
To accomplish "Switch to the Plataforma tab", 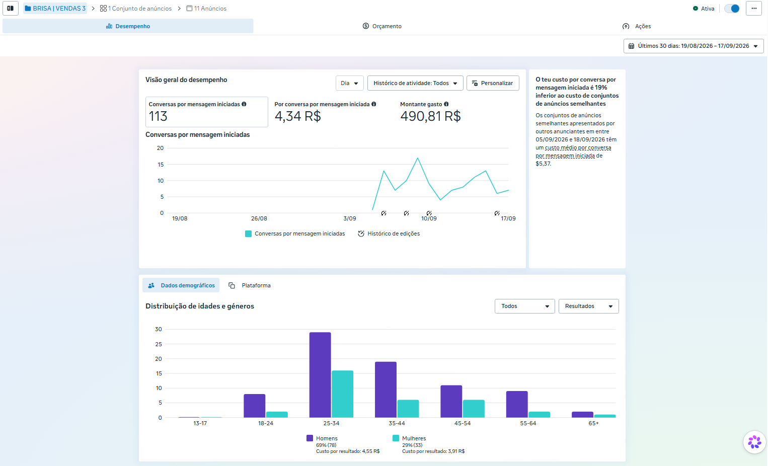I will [250, 285].
